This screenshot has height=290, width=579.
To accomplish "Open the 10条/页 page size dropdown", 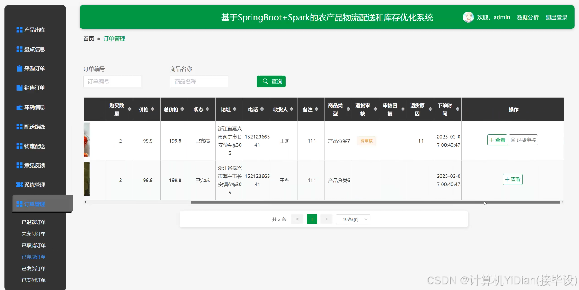I will tap(353, 219).
